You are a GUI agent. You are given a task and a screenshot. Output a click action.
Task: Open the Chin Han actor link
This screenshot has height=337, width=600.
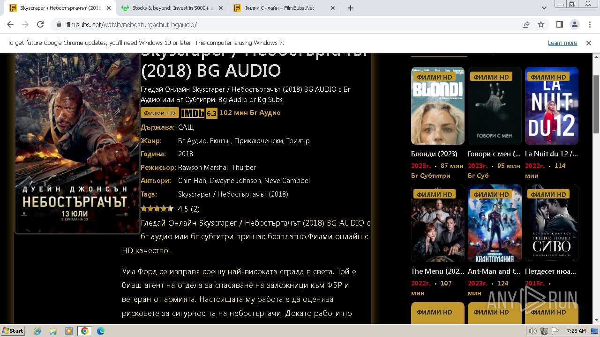pyautogui.click(x=192, y=181)
